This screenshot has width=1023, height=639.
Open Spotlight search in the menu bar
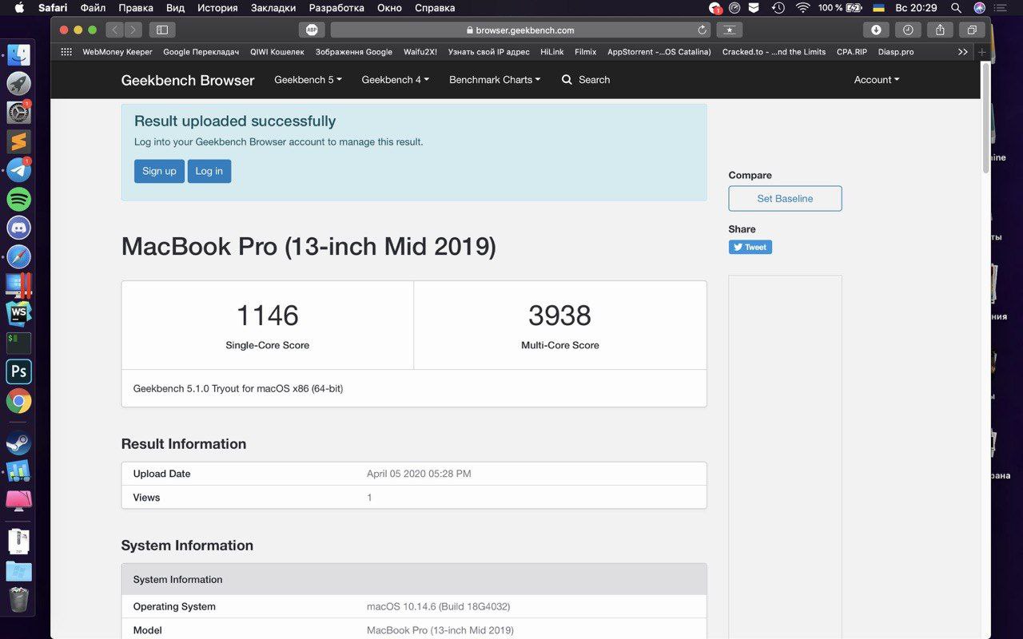[955, 8]
